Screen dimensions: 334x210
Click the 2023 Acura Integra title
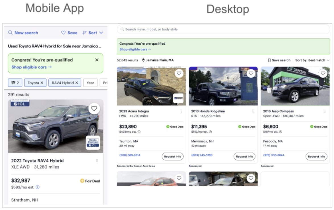pyautogui.click(x=134, y=111)
